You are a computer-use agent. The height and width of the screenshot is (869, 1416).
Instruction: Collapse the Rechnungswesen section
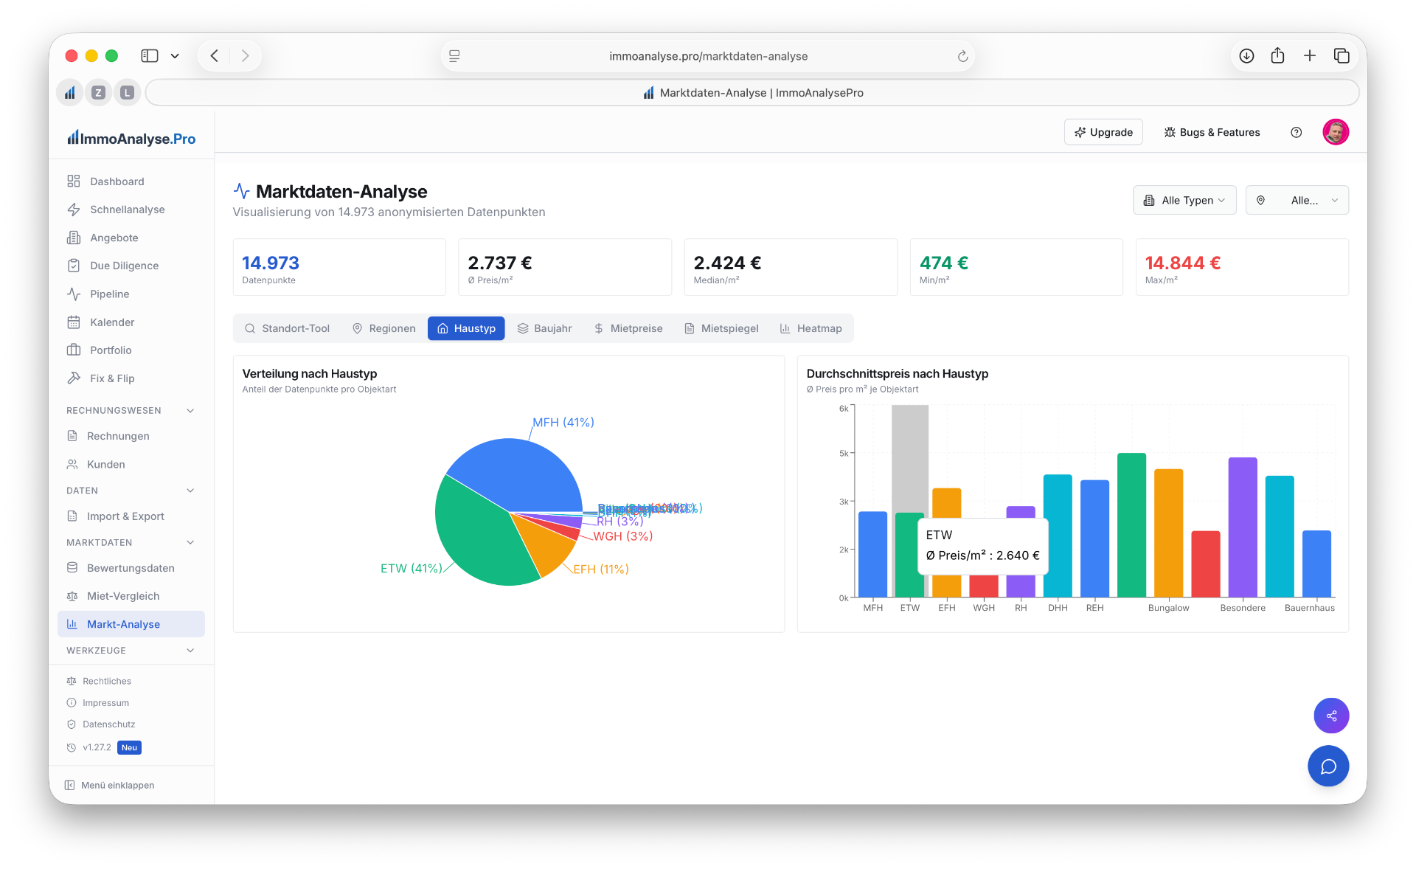(x=131, y=410)
